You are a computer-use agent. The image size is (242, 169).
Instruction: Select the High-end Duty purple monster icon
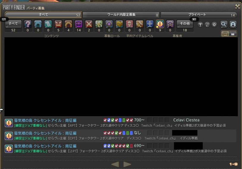tap(78, 24)
